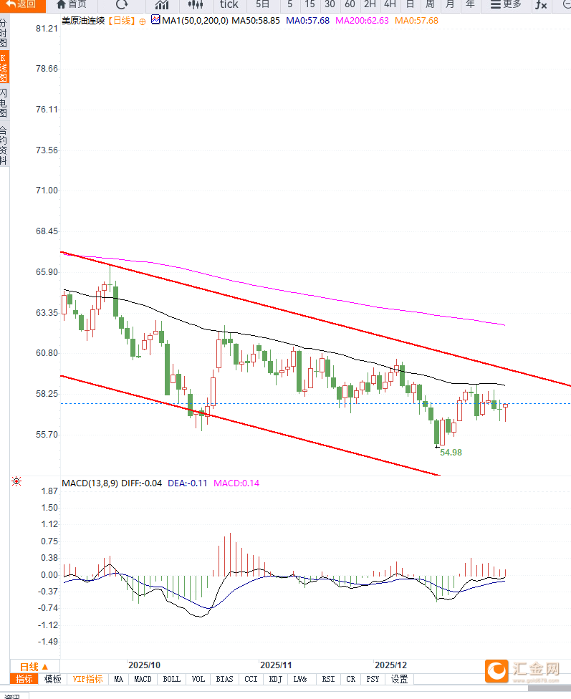This screenshot has width=571, height=699.
Task: Select the 15 minute period
Action: tap(310, 4)
